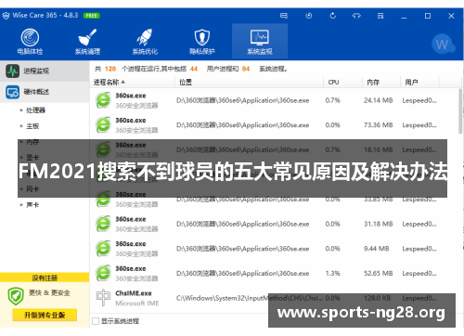Open Process Monitor (进程监视) in sidebar
This screenshot has height=336, width=464.
pyautogui.click(x=45, y=71)
